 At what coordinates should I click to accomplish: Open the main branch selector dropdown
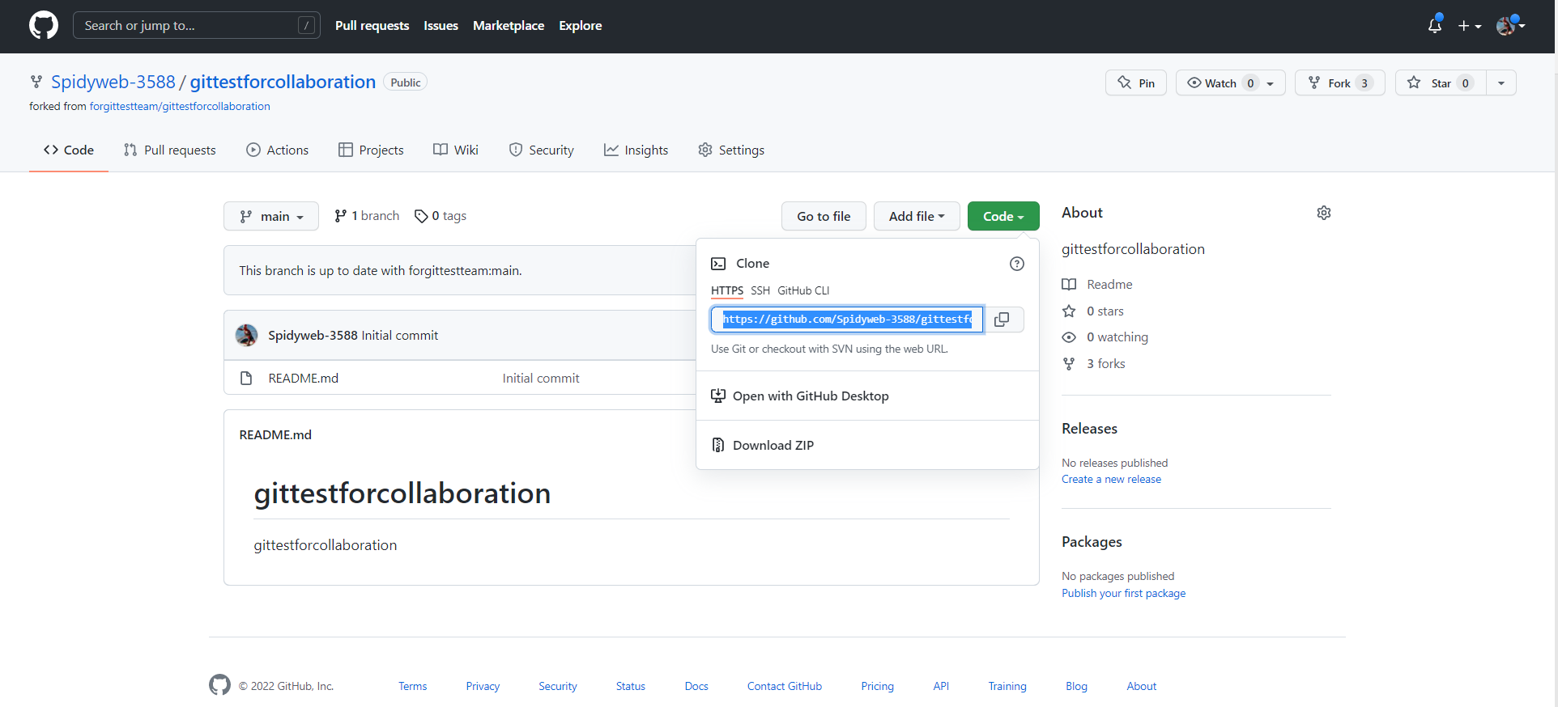271,216
